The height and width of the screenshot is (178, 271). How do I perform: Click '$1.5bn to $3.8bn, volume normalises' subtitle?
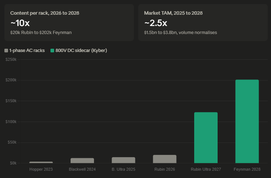tap(180, 33)
